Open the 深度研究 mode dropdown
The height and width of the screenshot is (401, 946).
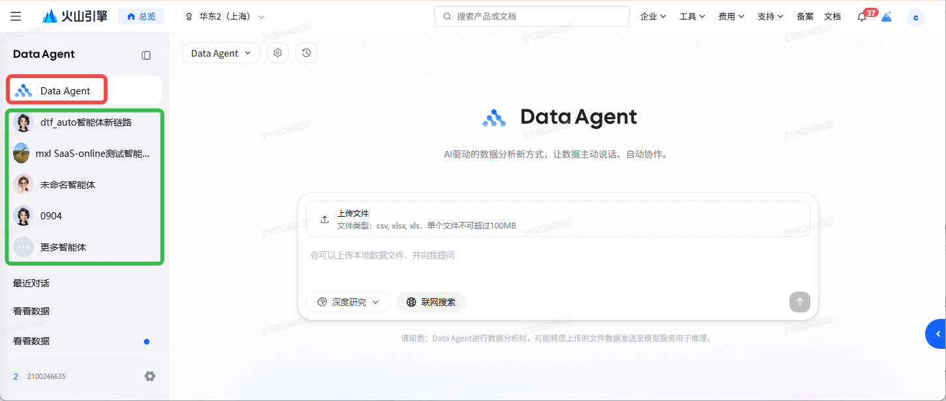[348, 302]
